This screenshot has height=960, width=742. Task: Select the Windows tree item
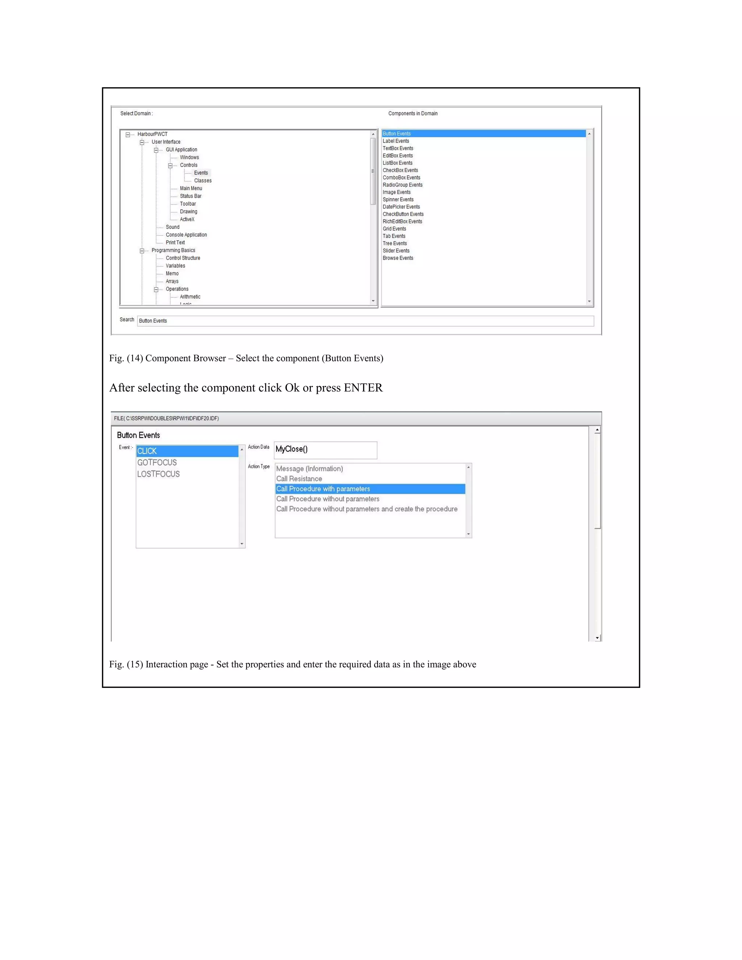click(189, 157)
